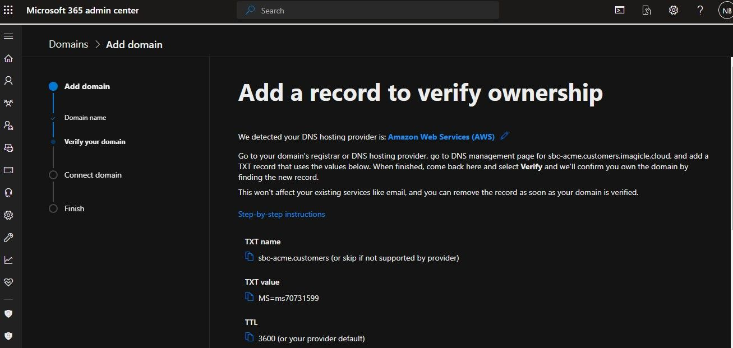Copy the TXT value MS=ms70731599
733x348 pixels.
point(250,297)
